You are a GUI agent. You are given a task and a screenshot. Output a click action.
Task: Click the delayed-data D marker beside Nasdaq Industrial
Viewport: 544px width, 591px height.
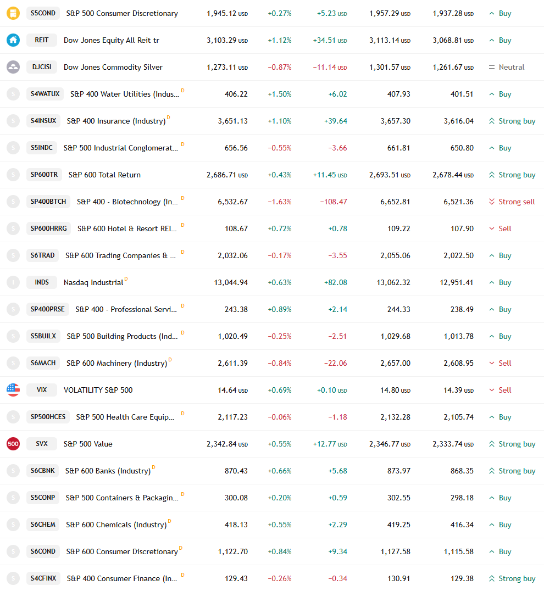click(x=126, y=278)
